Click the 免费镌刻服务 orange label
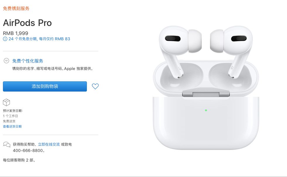This screenshot has height=177, width=287. (16, 8)
